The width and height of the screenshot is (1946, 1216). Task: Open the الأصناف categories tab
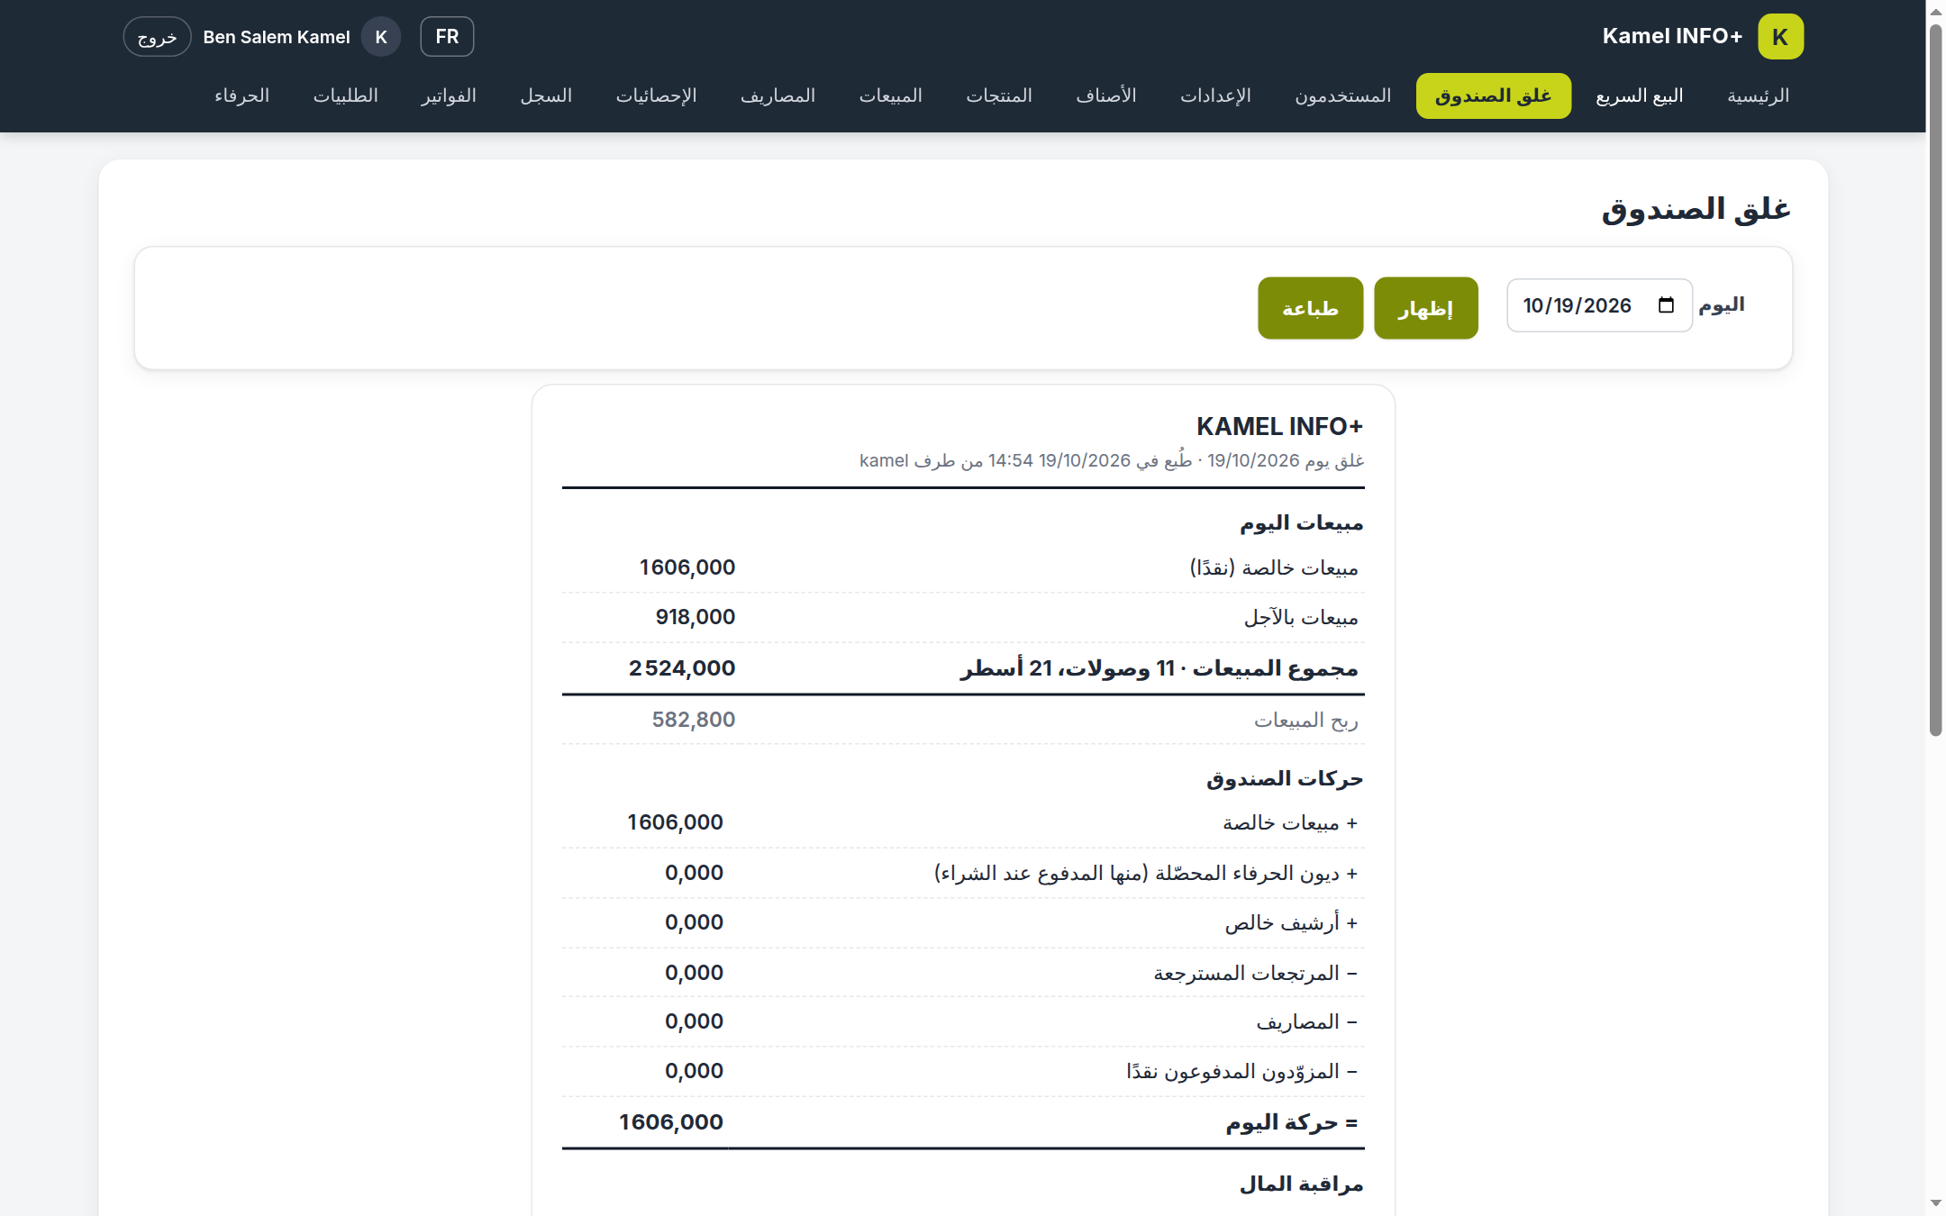click(1105, 95)
